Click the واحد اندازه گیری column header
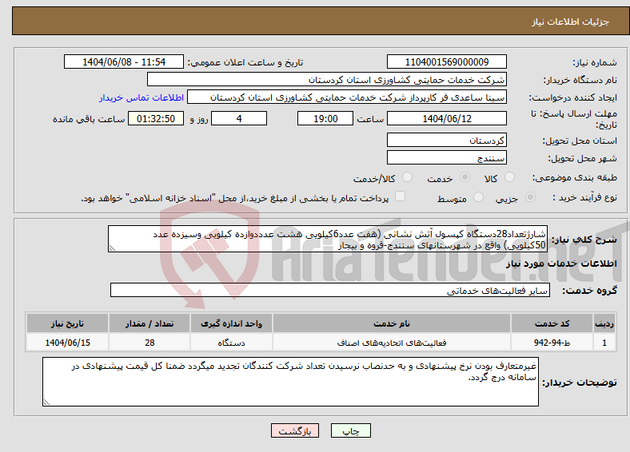The image size is (630, 452). pyautogui.click(x=231, y=323)
